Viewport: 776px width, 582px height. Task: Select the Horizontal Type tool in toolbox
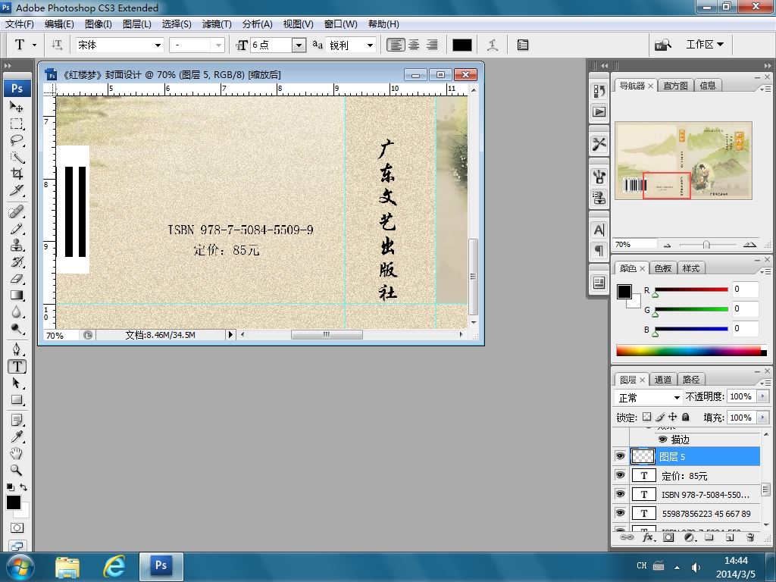pos(17,366)
